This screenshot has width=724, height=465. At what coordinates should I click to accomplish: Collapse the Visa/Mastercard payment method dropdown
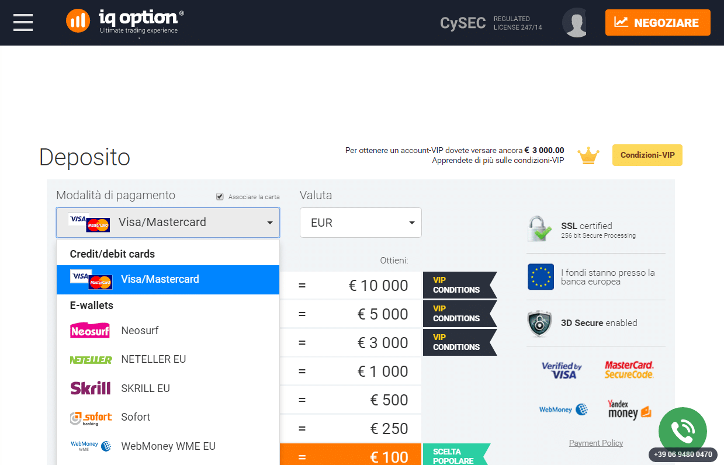168,223
